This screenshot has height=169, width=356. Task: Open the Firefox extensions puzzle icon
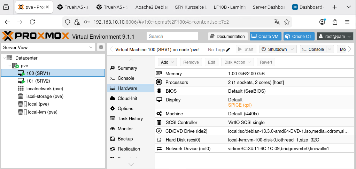tap(335, 22)
